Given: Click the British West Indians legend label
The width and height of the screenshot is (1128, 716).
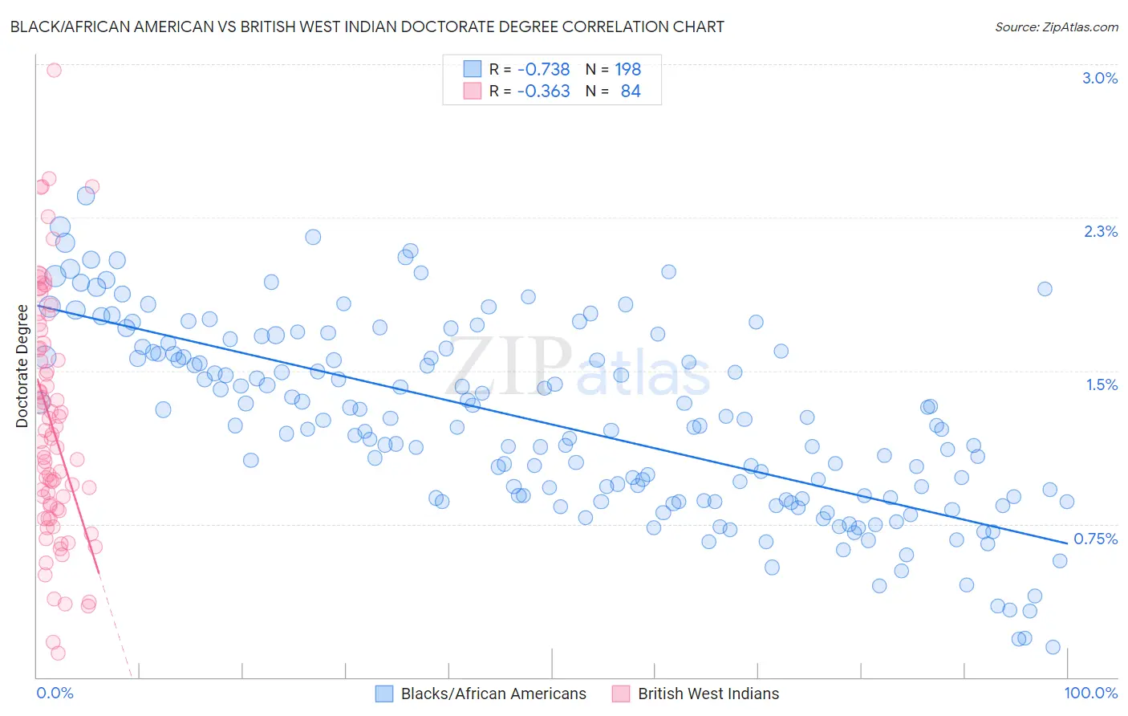Looking at the screenshot, I should tap(708, 694).
